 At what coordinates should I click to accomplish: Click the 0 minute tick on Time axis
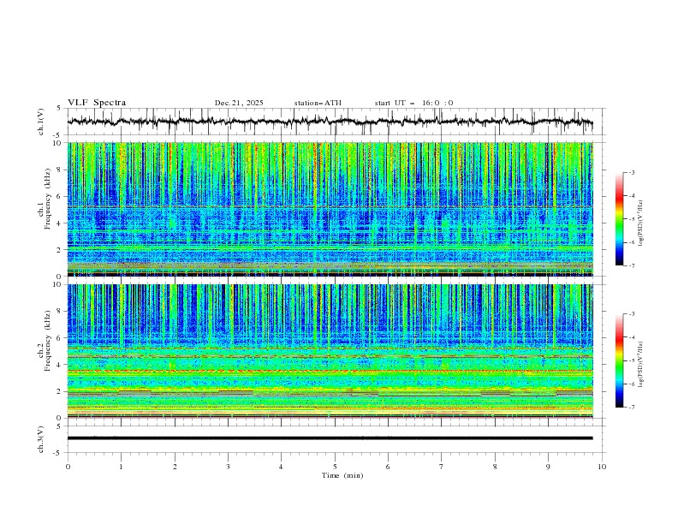coord(68,467)
